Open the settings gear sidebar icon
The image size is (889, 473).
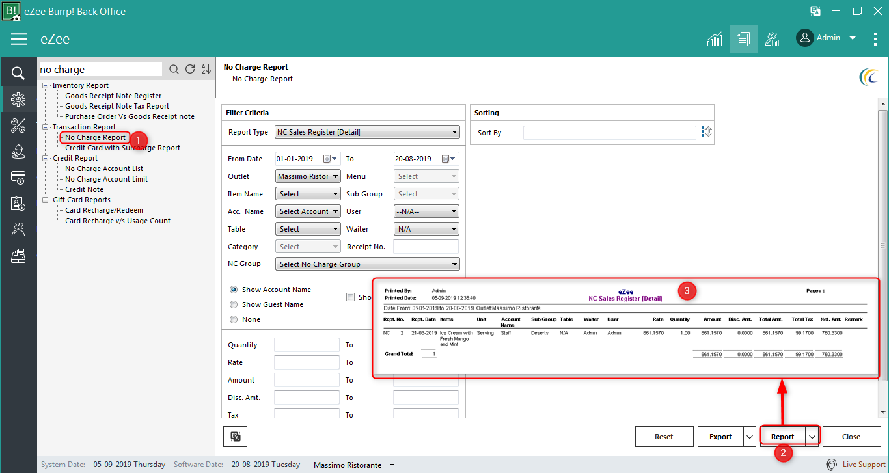[18, 100]
